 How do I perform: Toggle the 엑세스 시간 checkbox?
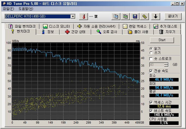click(151, 102)
